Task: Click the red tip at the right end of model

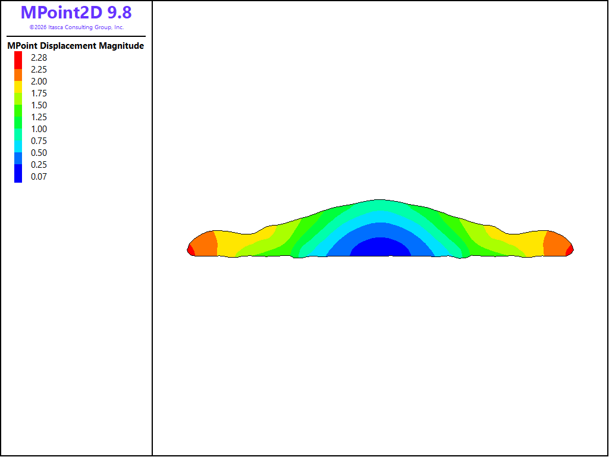Action: (570, 250)
